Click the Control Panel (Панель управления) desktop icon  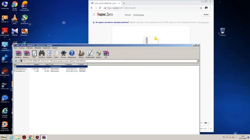5,46
